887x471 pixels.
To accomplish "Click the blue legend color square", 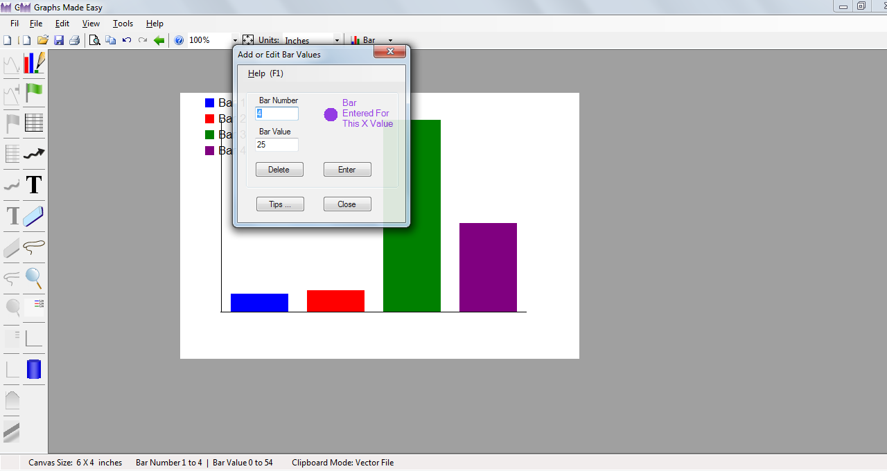I will pos(209,103).
